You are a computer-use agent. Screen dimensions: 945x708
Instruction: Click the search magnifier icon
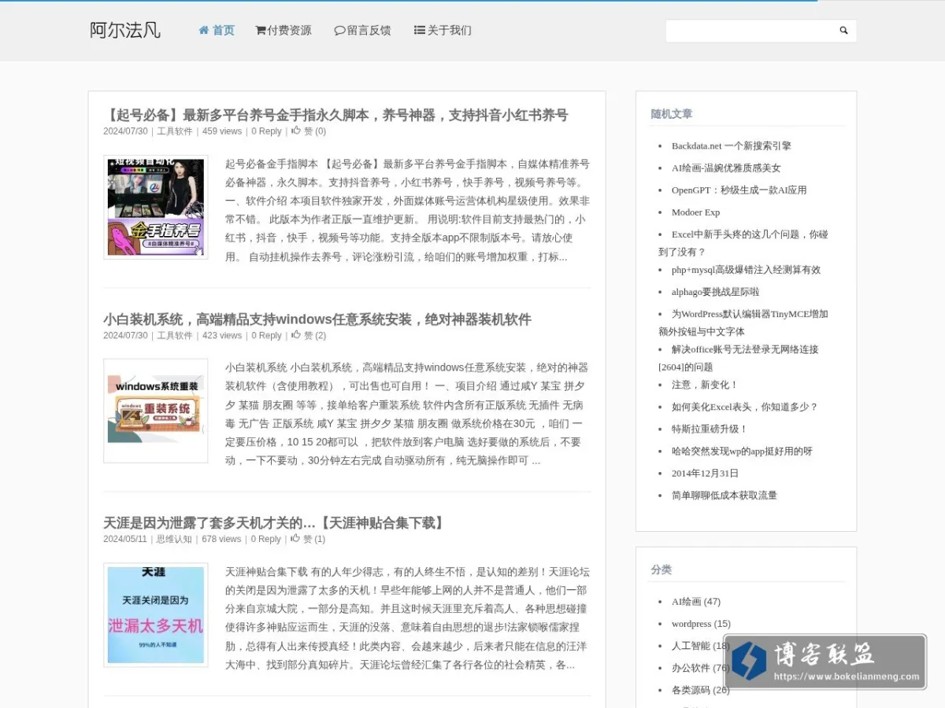tap(843, 31)
